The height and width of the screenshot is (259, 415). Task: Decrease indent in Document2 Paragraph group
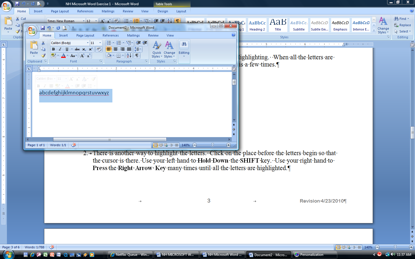[x=138, y=43]
